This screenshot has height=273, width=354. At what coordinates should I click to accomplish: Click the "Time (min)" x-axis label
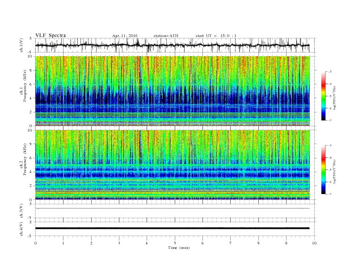[179, 248]
